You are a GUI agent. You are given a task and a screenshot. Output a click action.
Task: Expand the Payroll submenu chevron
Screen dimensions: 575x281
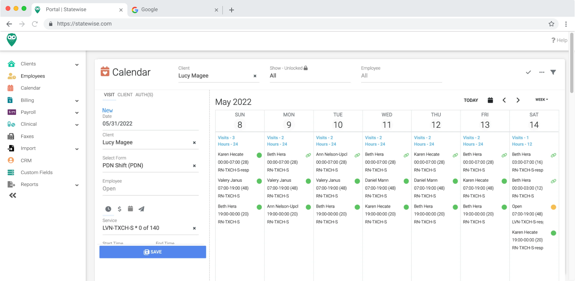point(77,113)
